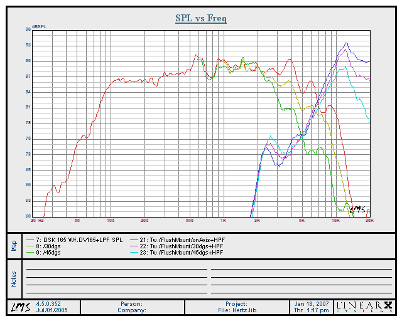The image size is (402, 321).
Task: Click the File: Hertz.lib project label
Action: [237, 310]
